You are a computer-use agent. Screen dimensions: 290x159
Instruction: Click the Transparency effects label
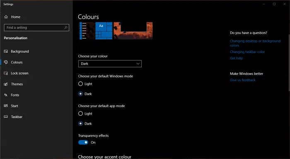(93, 136)
